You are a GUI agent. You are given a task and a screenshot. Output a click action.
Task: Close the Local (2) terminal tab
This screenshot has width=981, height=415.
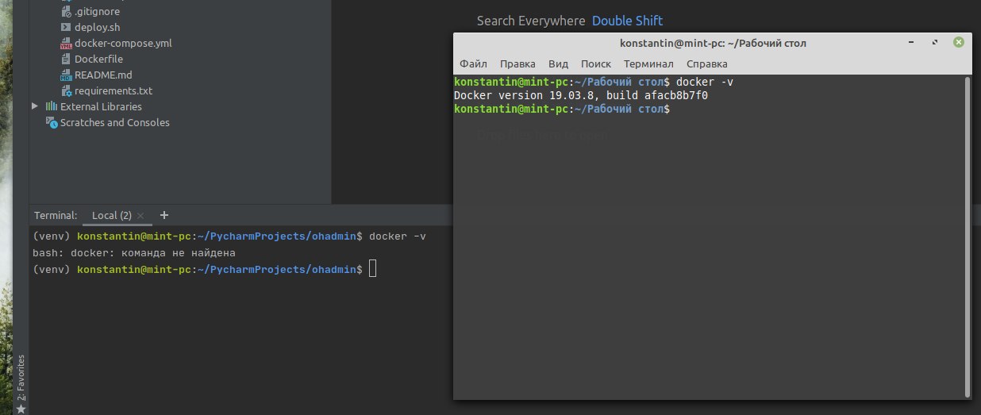(x=140, y=216)
